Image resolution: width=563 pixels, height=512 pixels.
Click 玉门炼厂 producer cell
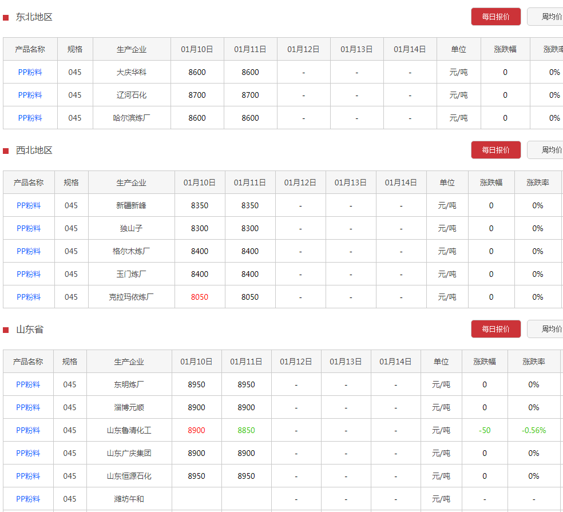[132, 274]
